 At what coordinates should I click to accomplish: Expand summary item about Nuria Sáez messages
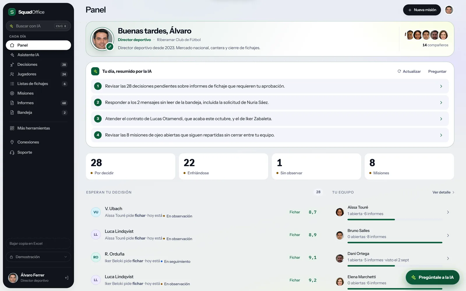[270, 102]
